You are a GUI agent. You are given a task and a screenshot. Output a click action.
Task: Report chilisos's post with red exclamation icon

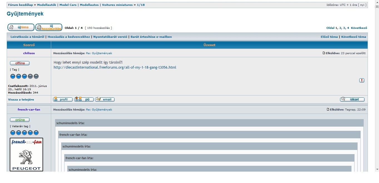pyautogui.click(x=361, y=81)
